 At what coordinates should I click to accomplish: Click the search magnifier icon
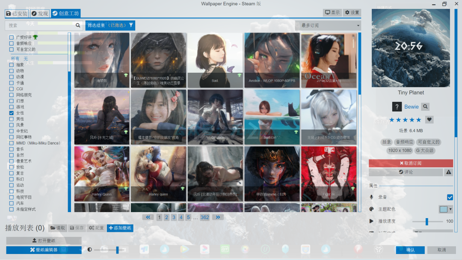tap(78, 25)
